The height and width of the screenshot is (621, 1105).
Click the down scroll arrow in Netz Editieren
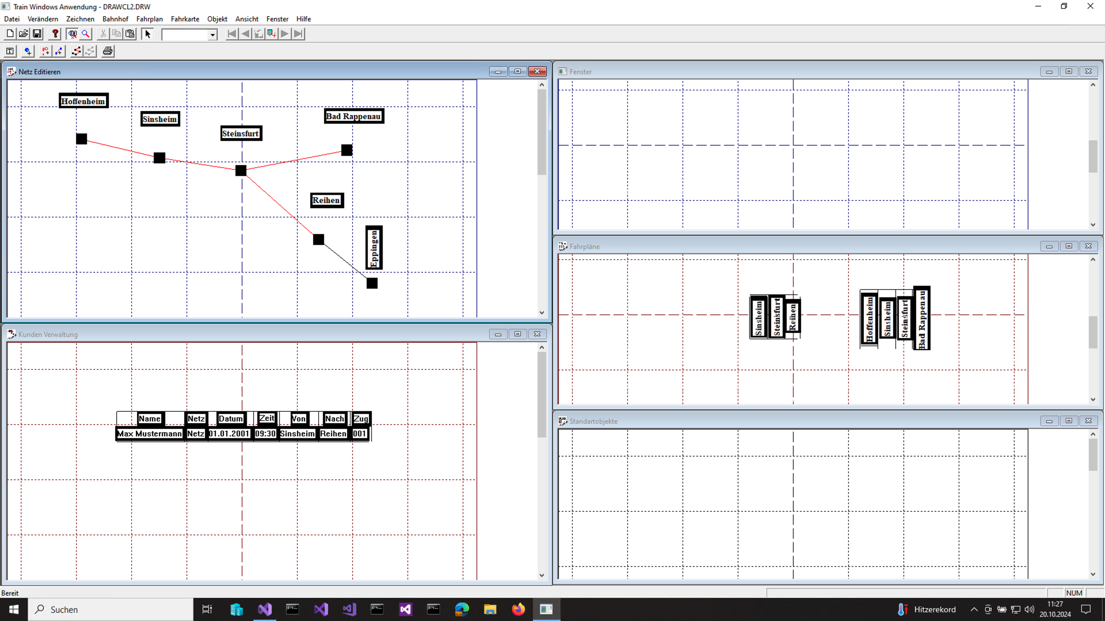pos(542,313)
